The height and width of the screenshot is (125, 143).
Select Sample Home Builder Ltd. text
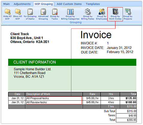pos(32,69)
